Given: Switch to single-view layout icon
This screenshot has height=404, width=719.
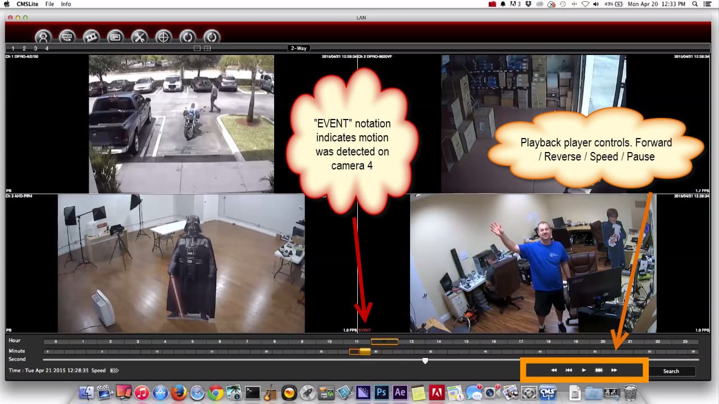Looking at the screenshot, I should click(x=197, y=48).
